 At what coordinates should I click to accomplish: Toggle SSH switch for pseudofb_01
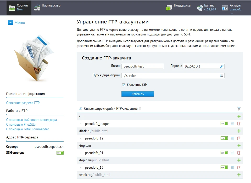[224, 153]
